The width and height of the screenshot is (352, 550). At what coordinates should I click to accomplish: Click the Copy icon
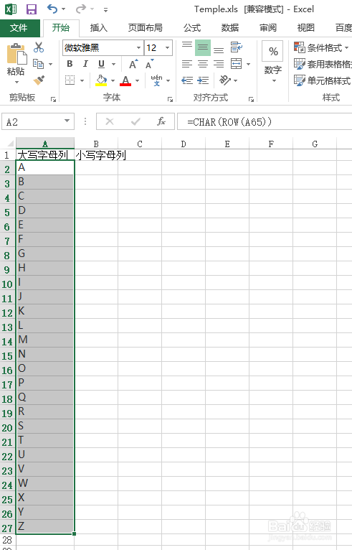click(38, 64)
